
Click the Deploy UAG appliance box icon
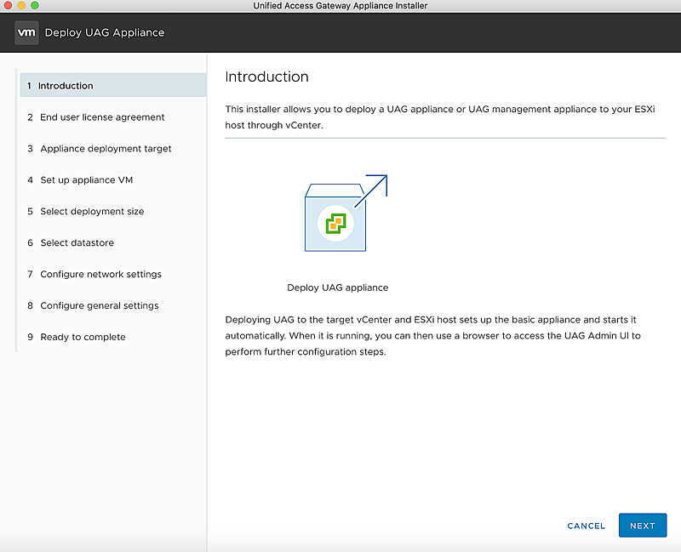[346, 213]
